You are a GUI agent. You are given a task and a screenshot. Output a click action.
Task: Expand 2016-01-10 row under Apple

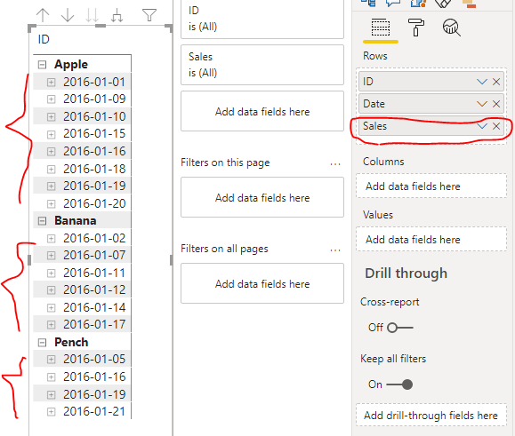[52, 116]
